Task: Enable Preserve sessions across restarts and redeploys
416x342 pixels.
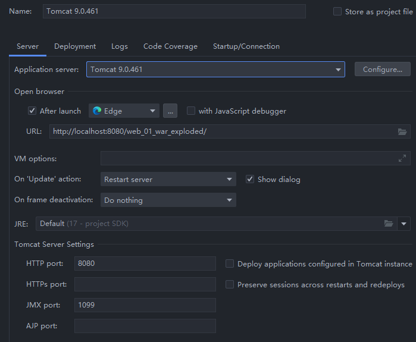Action: (230, 284)
